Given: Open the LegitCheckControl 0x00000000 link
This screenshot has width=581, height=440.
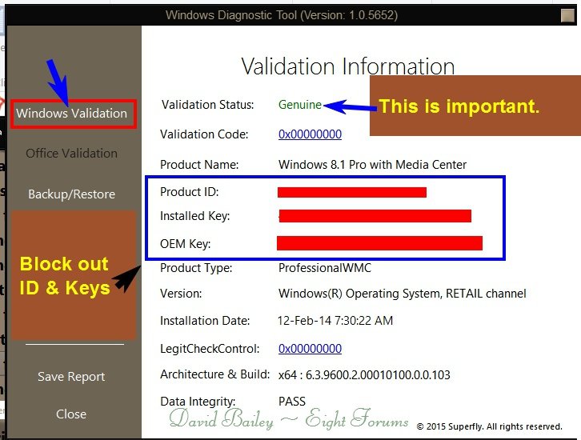Looking at the screenshot, I should (310, 349).
